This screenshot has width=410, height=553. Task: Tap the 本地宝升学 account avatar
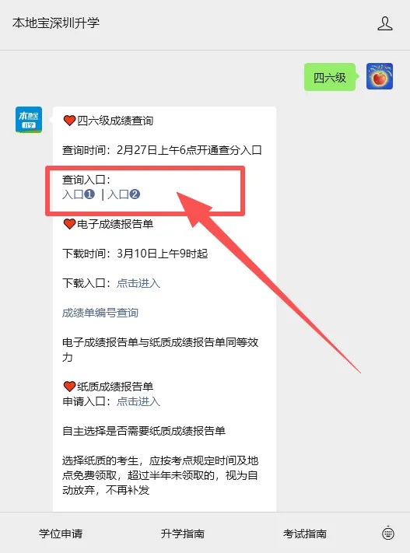29,120
